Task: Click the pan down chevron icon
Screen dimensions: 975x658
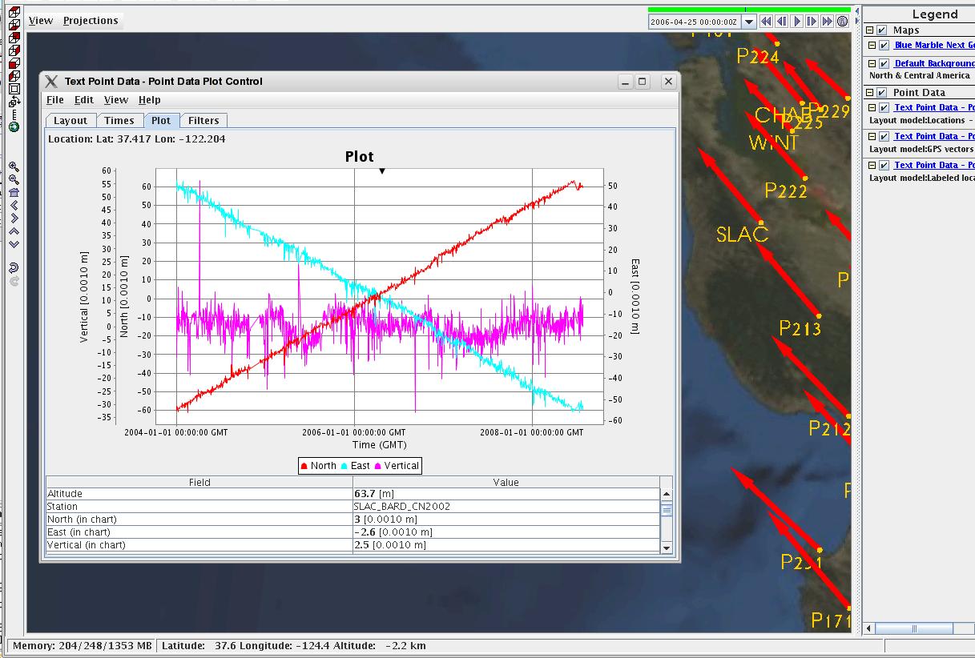Action: click(14, 243)
